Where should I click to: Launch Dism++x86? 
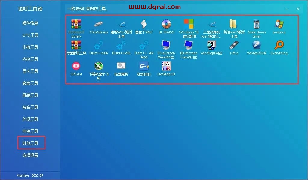121,47
